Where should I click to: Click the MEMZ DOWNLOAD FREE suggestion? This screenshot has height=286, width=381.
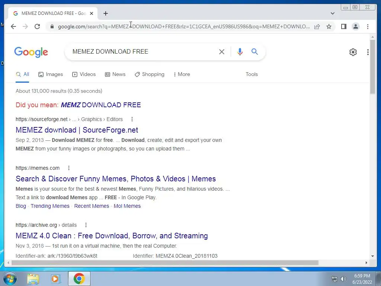100,105
